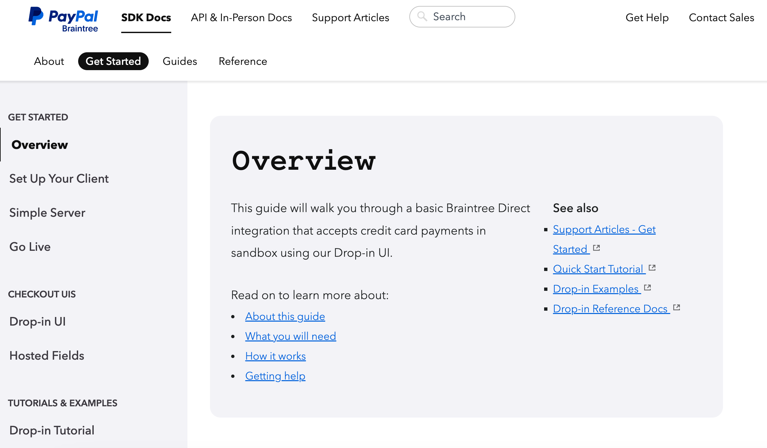The image size is (767, 448).
Task: Select Set Up Your Client in sidebar
Action: click(x=59, y=178)
